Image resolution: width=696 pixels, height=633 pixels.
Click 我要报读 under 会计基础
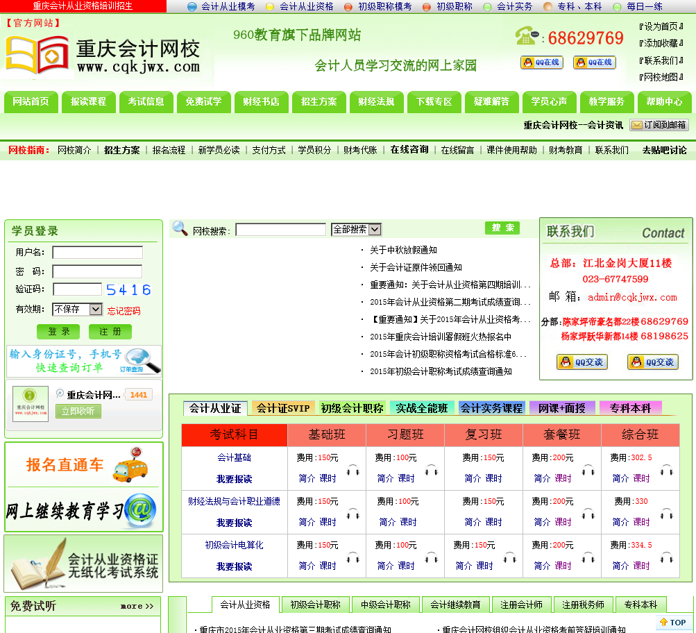(x=234, y=479)
